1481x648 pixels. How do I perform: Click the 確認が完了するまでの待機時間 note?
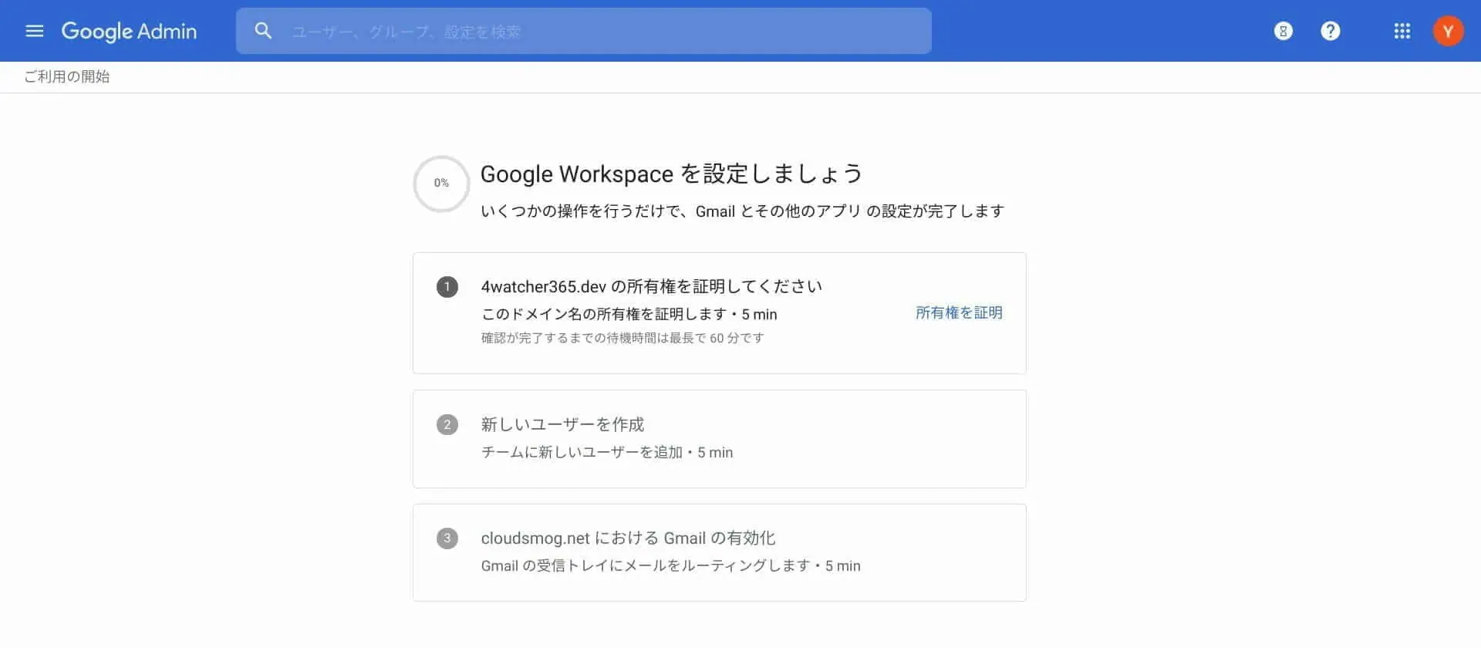[622, 338]
